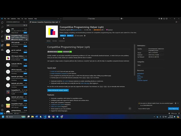Viewport: 181px width, 136px height.
Task: Open editor more actions ellipsis
Action: tap(179, 22)
